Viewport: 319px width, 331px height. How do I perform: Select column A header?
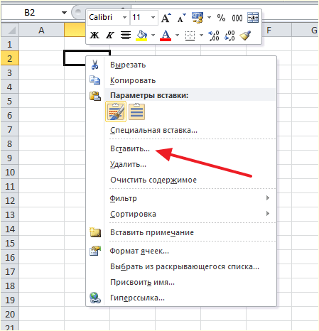pyautogui.click(x=41, y=30)
